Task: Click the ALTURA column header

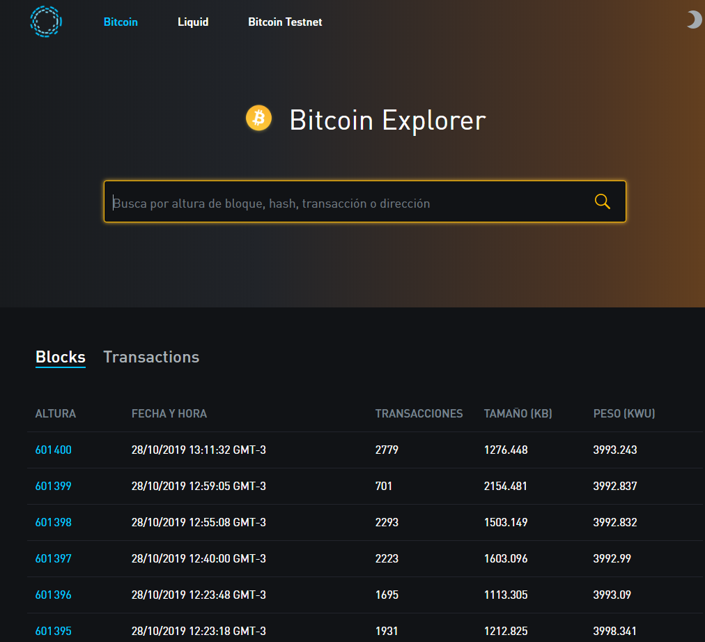Action: 56,414
